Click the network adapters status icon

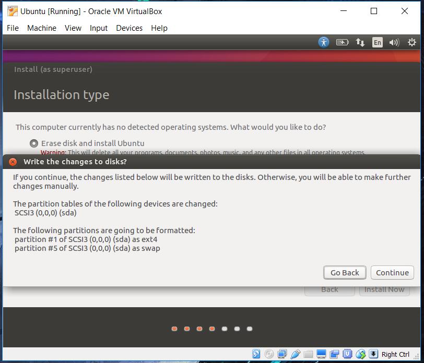pos(282,354)
